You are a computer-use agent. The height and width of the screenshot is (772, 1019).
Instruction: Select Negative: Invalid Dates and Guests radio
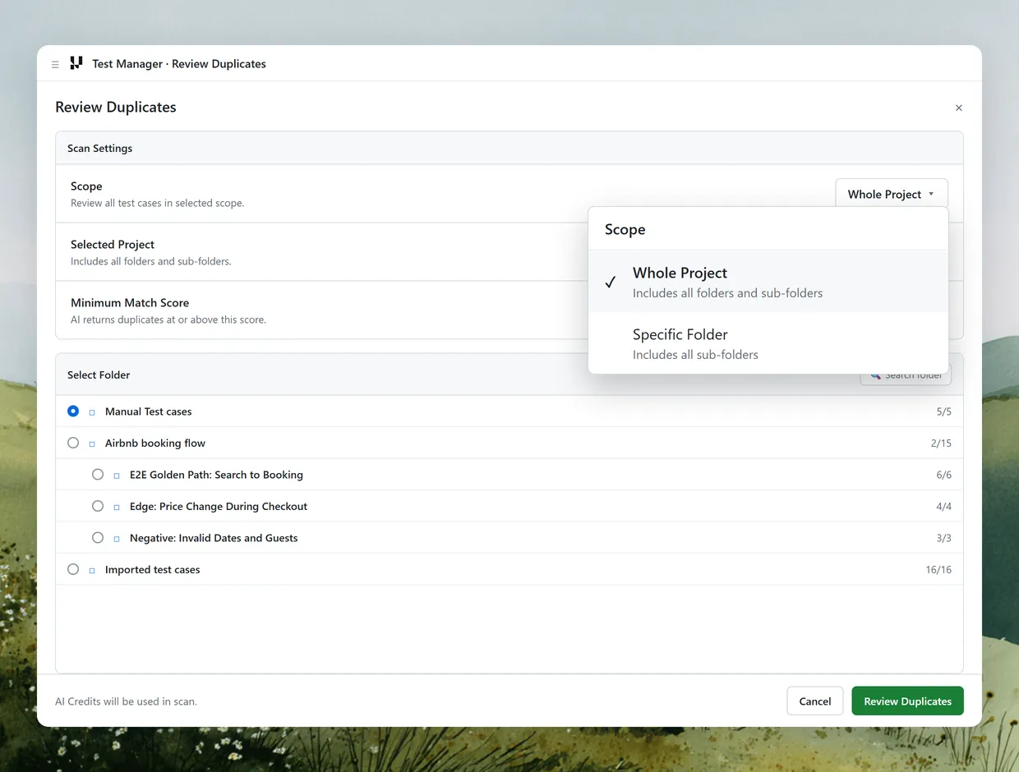98,537
